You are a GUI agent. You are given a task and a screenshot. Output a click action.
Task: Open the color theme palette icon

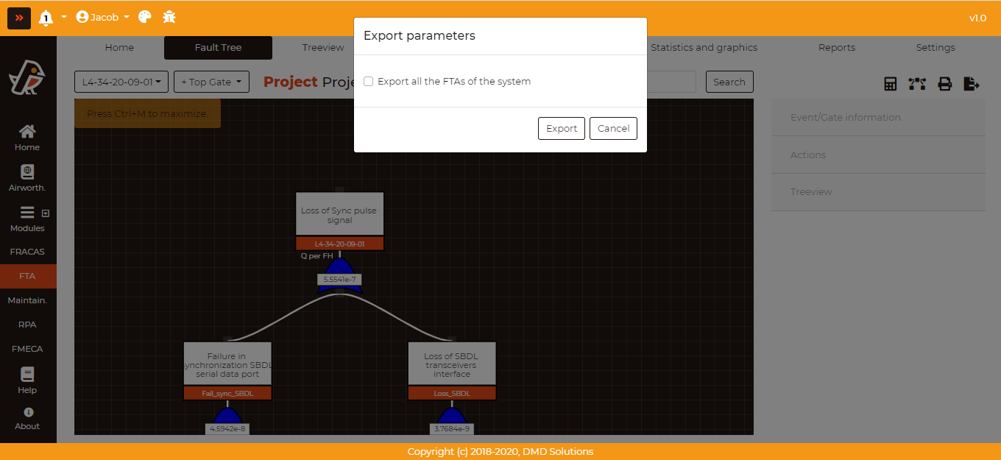(145, 17)
